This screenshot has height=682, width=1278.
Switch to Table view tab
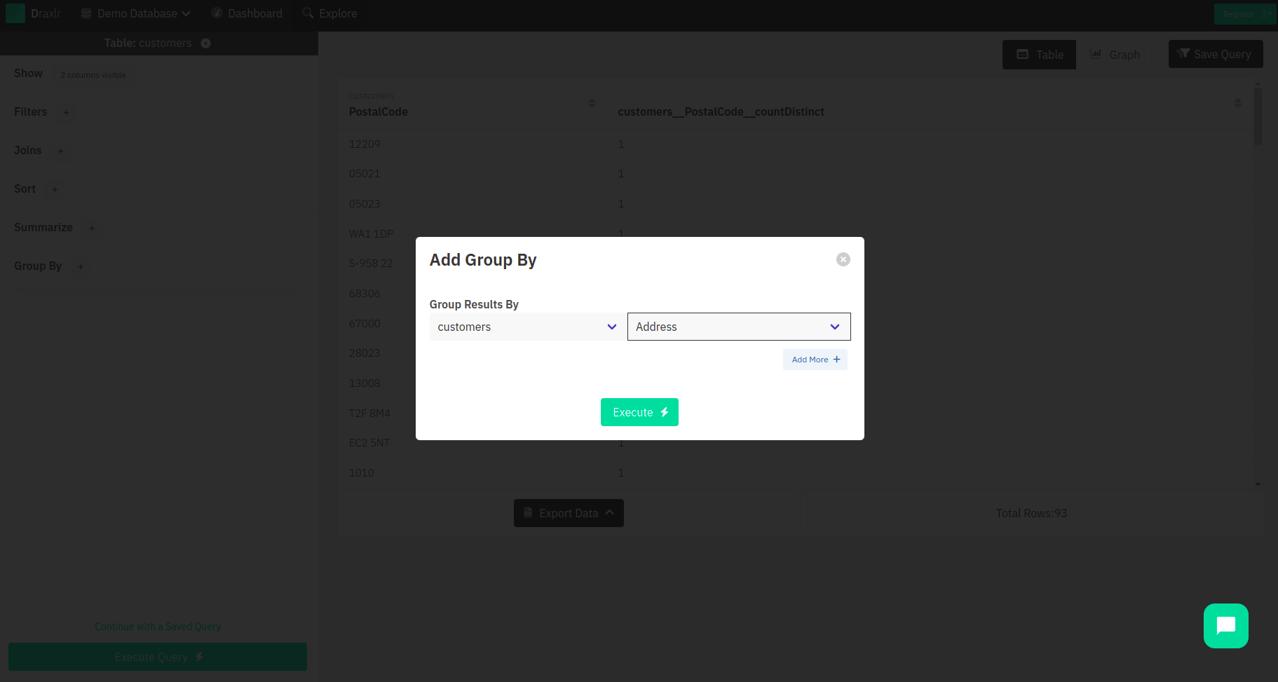tap(1039, 55)
